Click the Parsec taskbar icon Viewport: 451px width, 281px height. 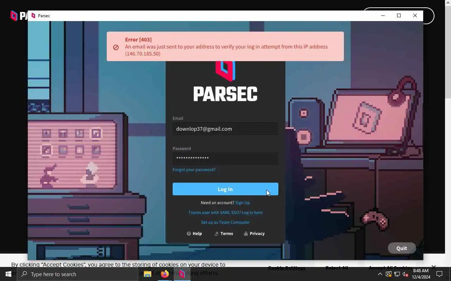pyautogui.click(x=182, y=274)
